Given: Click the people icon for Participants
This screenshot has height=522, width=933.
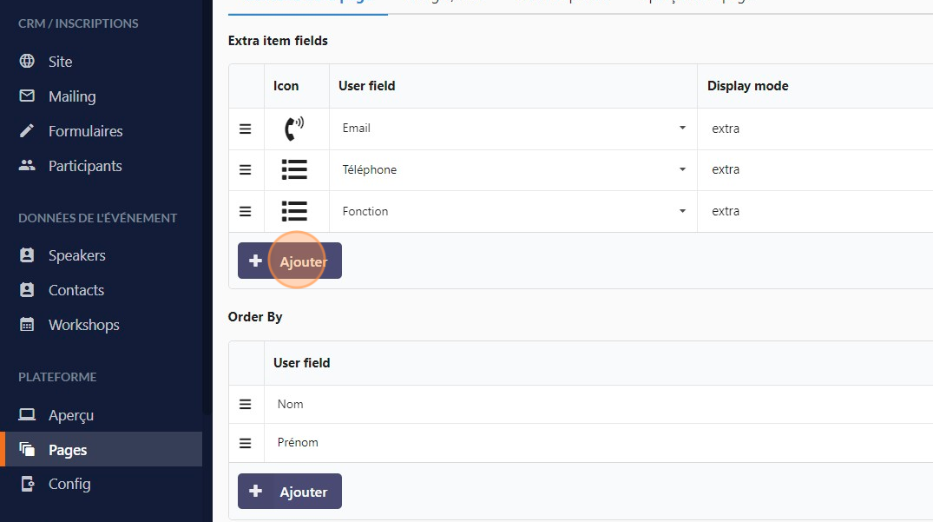Looking at the screenshot, I should point(27,166).
